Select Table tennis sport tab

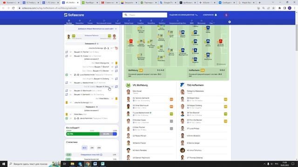(104, 22)
